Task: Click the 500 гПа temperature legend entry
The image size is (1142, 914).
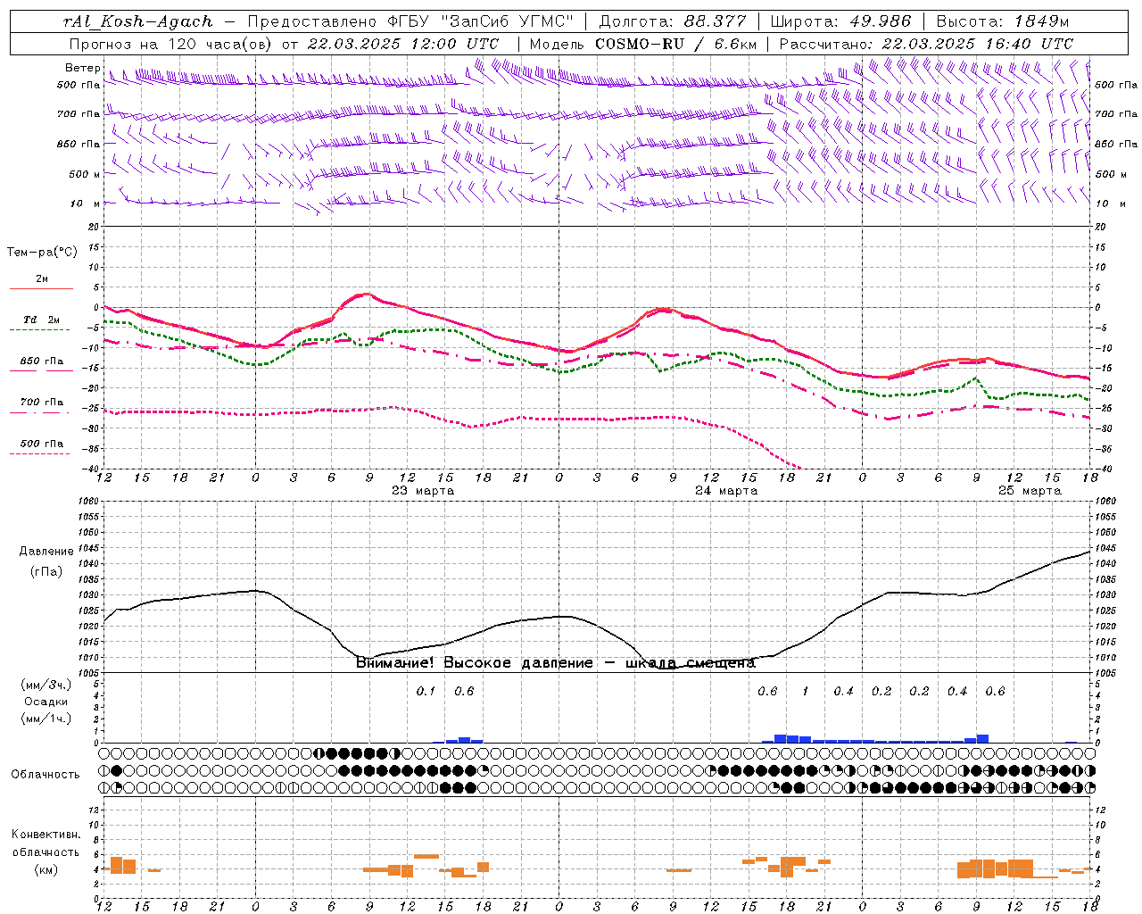Action: pos(41,444)
